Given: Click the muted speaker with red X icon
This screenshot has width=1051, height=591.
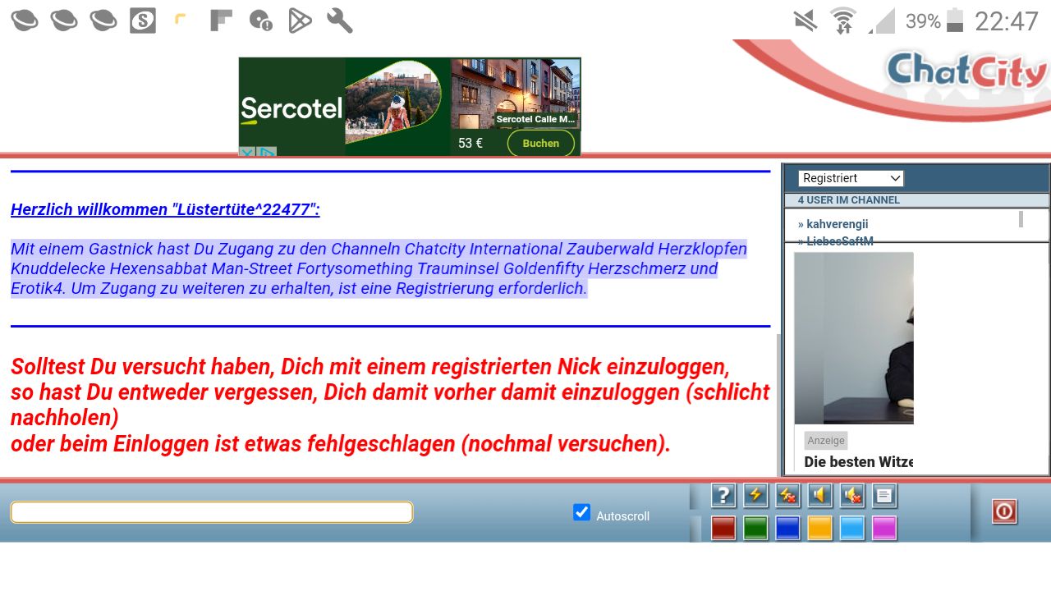Looking at the screenshot, I should [x=852, y=496].
